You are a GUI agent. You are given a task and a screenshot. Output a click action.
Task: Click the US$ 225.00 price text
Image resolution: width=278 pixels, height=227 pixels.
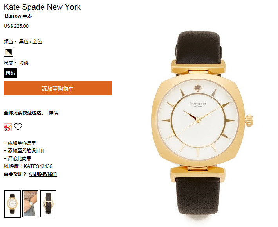pos(16,26)
